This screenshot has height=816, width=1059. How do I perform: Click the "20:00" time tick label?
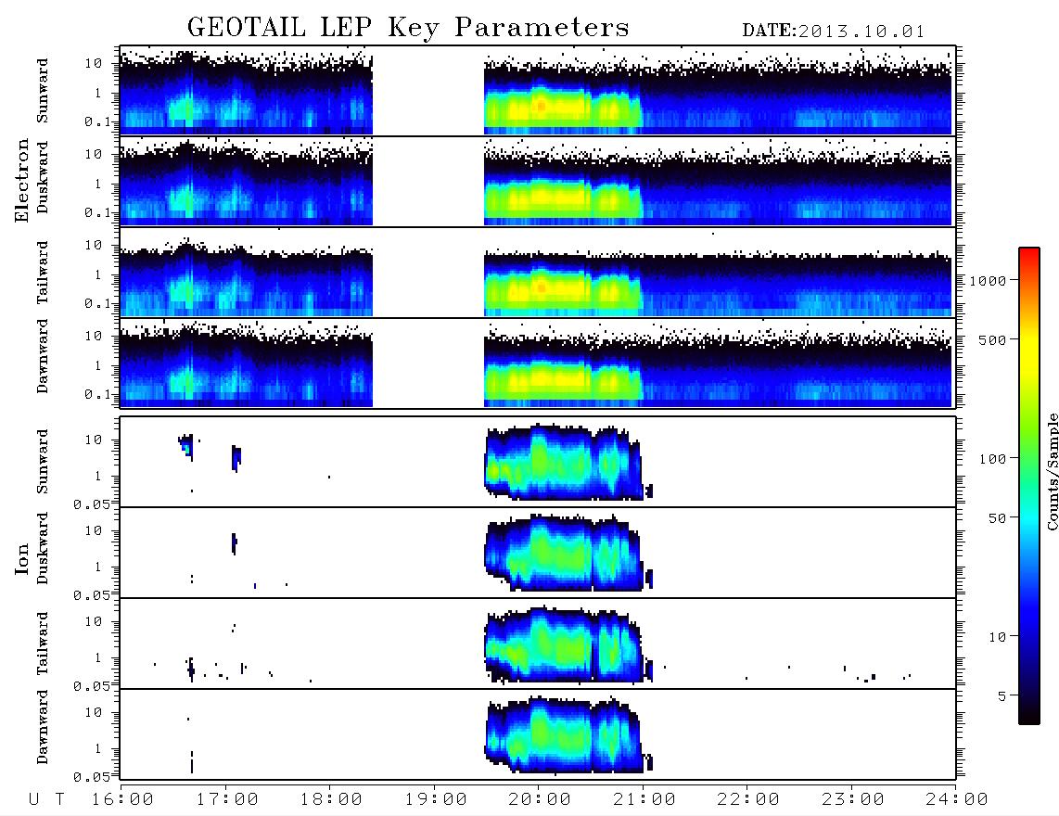[540, 800]
